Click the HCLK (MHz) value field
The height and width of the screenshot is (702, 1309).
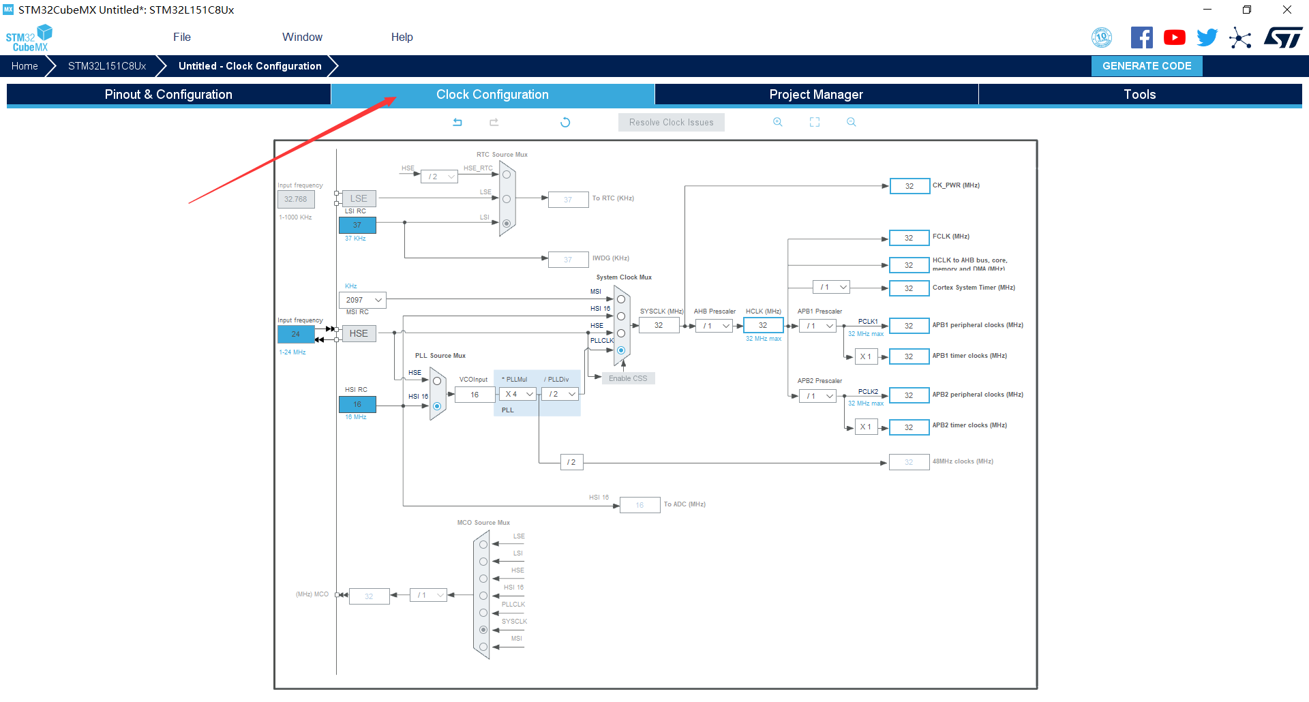[x=763, y=325]
